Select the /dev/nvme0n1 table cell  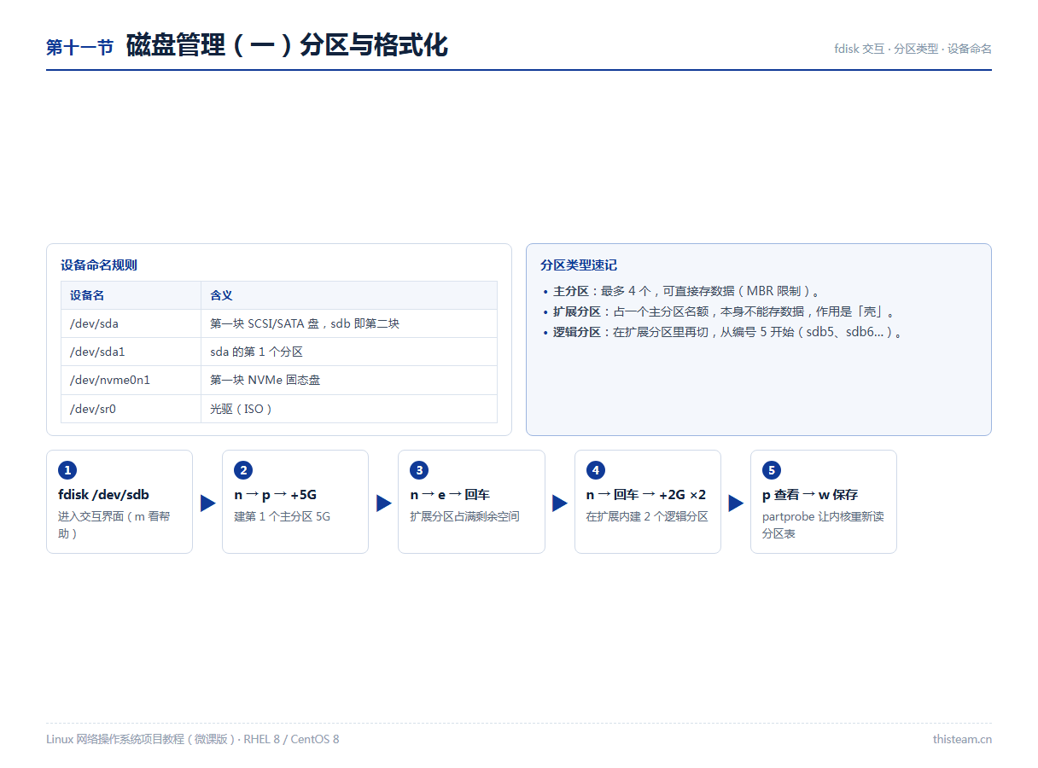point(131,380)
